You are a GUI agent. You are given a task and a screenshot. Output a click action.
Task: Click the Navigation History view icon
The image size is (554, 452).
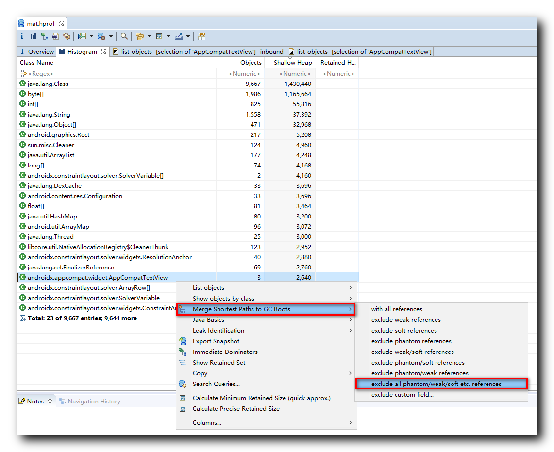pyautogui.click(x=63, y=401)
